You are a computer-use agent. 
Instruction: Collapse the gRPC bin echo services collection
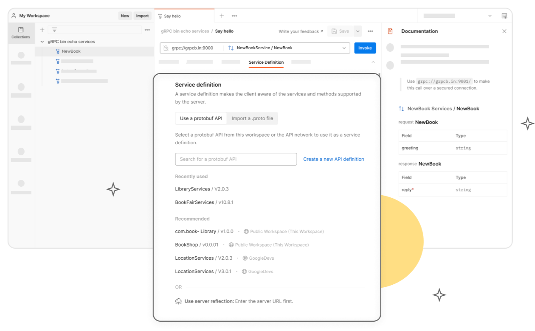pos(42,42)
